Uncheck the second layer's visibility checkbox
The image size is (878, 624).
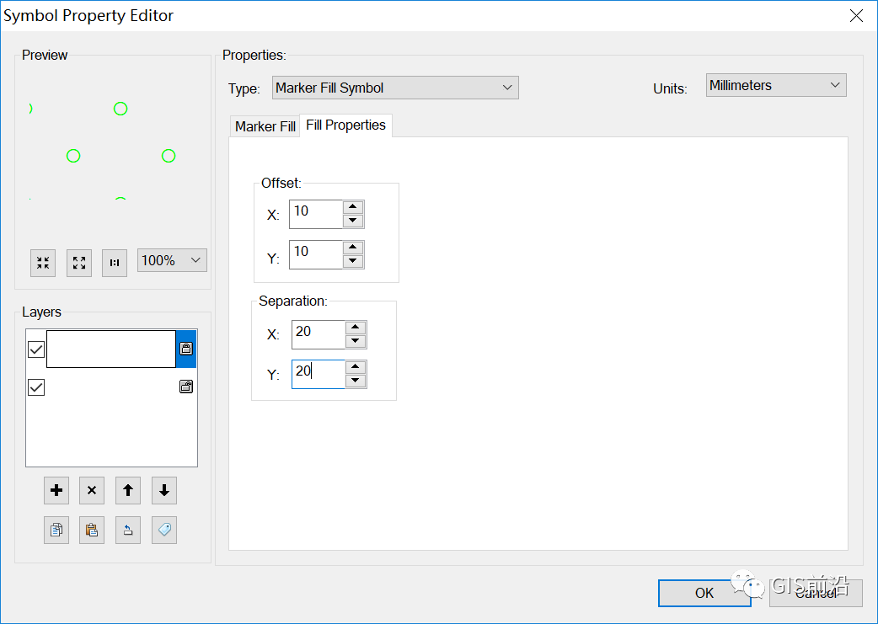coord(36,387)
